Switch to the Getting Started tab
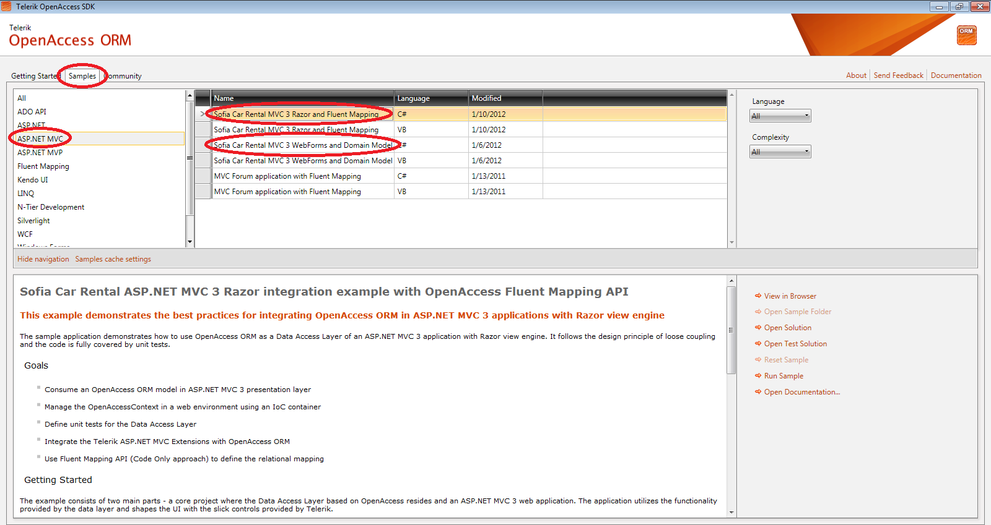This screenshot has width=991, height=525. pyautogui.click(x=35, y=76)
